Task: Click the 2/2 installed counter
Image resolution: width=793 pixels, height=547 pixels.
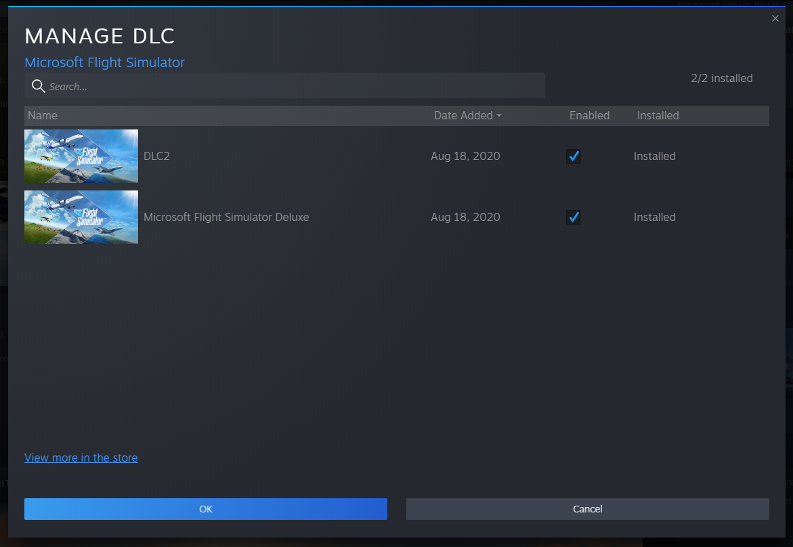Action: [x=721, y=79]
